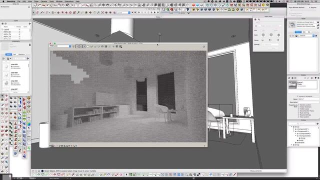Open the File menu
320x180 pixels.
click(x=19, y=1)
